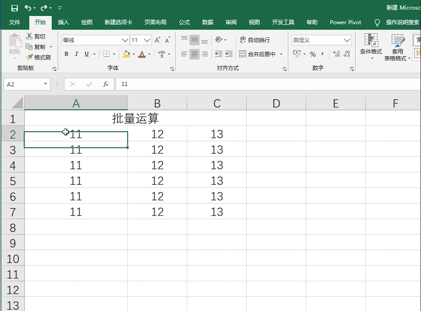The height and width of the screenshot is (311, 421).
Task: Click the Paste clipboard icon
Action: click(15, 41)
